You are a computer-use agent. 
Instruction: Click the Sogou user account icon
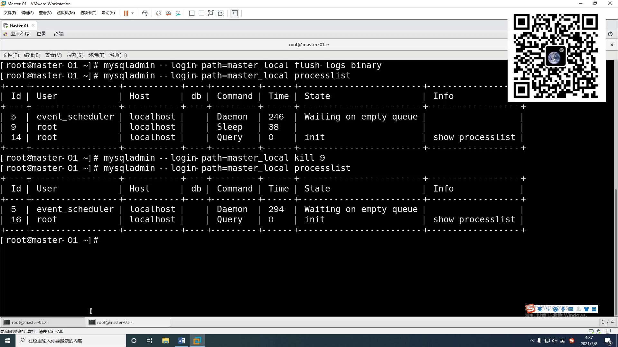[578, 309]
